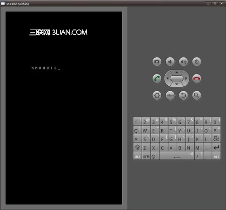226x210 pixels.
Task: Click the Z key
Action: pos(146,147)
